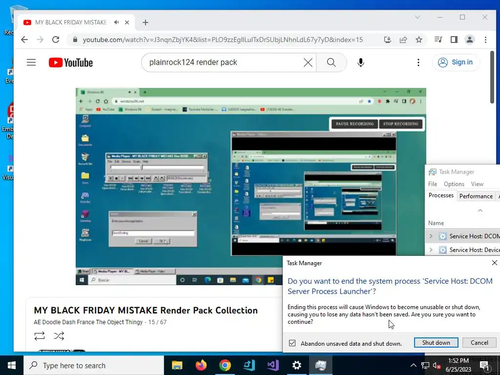Clear the YouTube search box text
This screenshot has height=375, width=500.
308,62
